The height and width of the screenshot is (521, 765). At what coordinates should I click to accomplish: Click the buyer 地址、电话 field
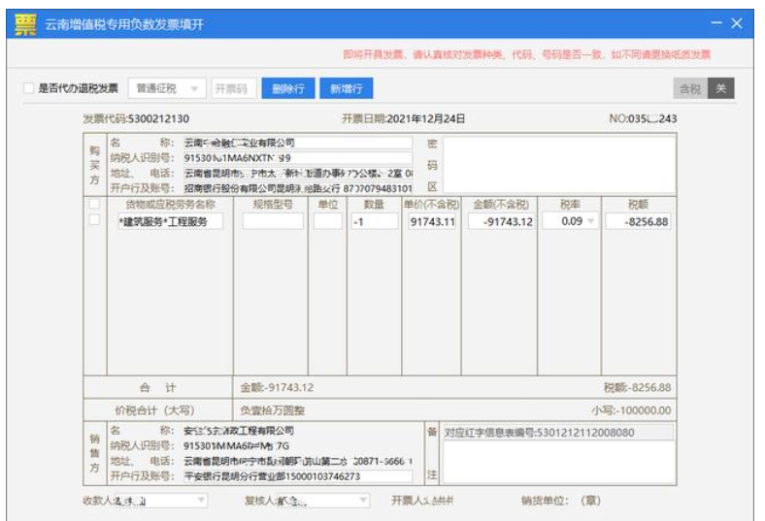coord(298,173)
